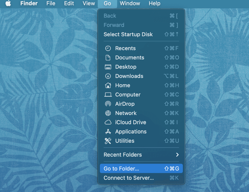Select the iCloud Drive label
Image resolution: width=249 pixels, height=192 pixels.
(131, 122)
